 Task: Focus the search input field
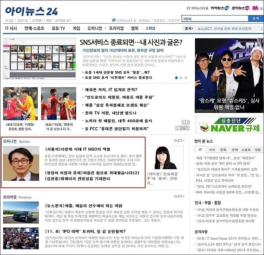pos(215,19)
